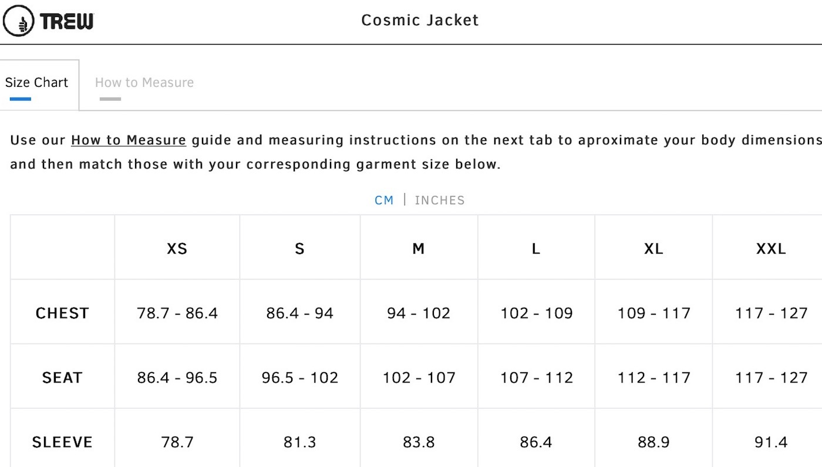Click the M size column header
This screenshot has width=822, height=467.
click(419, 248)
